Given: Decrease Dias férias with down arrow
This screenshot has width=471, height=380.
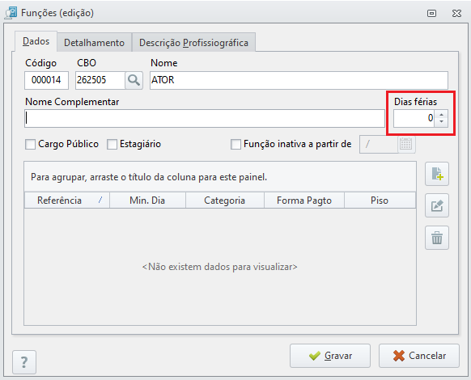Looking at the screenshot, I should (441, 122).
